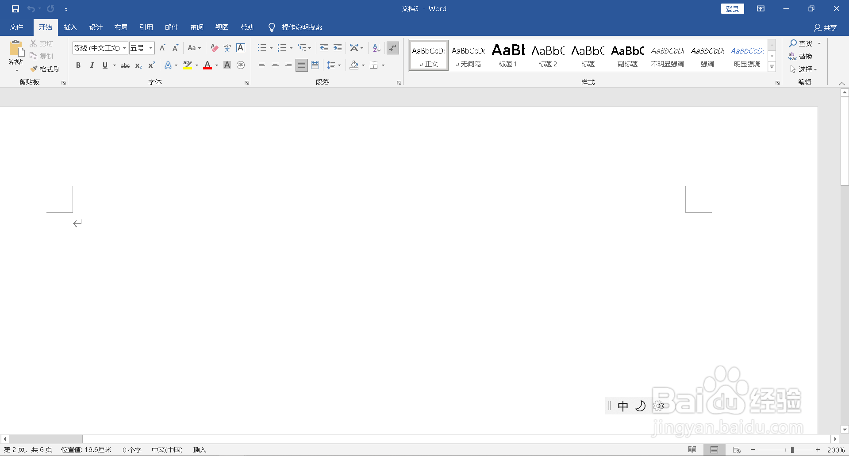This screenshot has width=849, height=456.
Task: Open the Select (选择) dropdown
Action: pyautogui.click(x=804, y=69)
